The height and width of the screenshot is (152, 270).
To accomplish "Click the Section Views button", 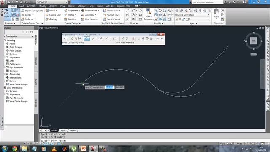I will tap(113, 19).
